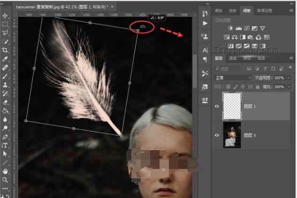Open the Tool Presets crossed-tools icon
Viewport: 297px width, 198px height.
pyautogui.click(x=205, y=73)
